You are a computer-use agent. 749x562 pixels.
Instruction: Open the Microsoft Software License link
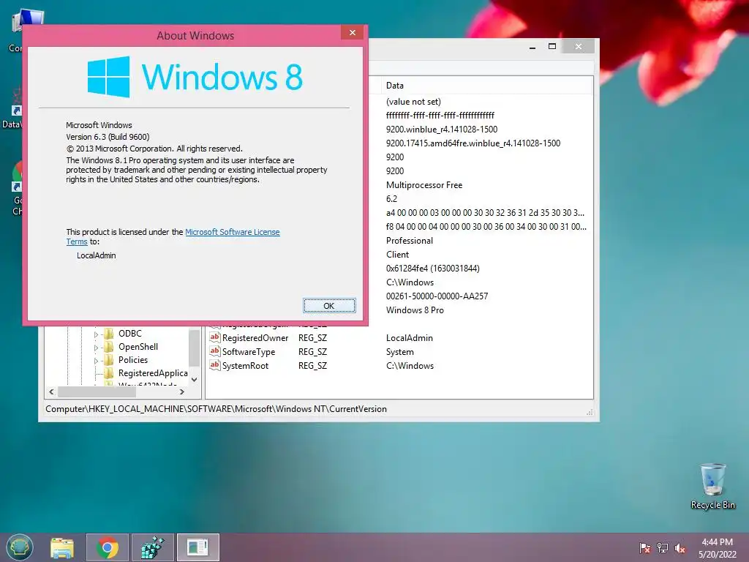point(232,232)
